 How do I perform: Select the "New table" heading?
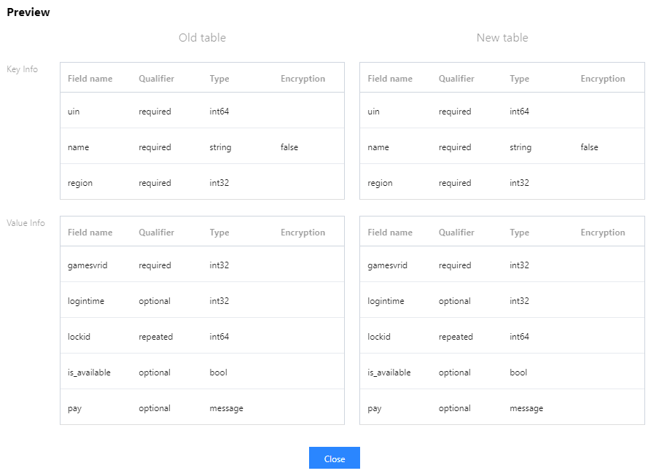pos(502,38)
